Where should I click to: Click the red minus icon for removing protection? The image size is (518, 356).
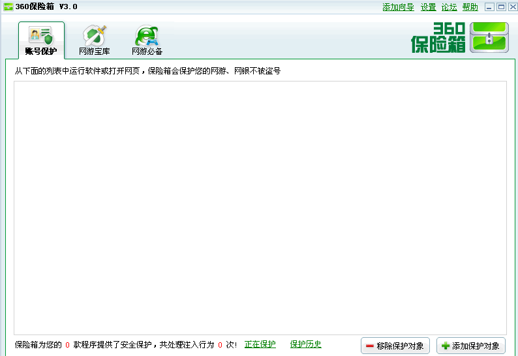[370, 346]
